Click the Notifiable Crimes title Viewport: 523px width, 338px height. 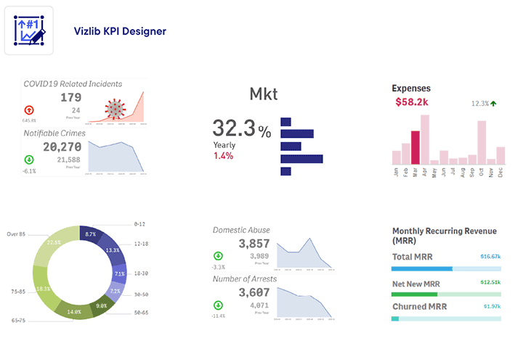pyautogui.click(x=54, y=133)
